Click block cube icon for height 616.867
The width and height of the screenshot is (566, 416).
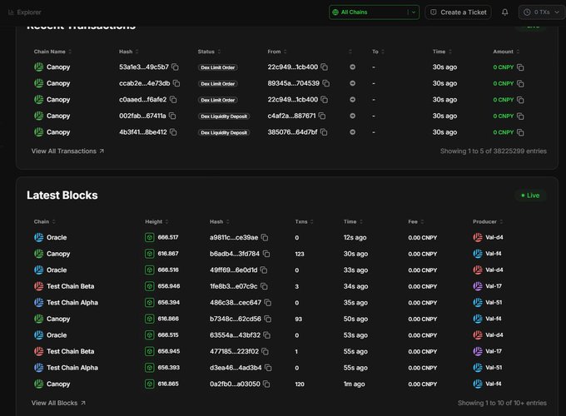(x=150, y=254)
